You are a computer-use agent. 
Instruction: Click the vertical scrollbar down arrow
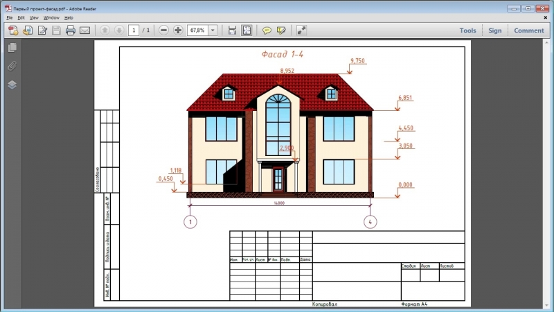(x=546, y=305)
